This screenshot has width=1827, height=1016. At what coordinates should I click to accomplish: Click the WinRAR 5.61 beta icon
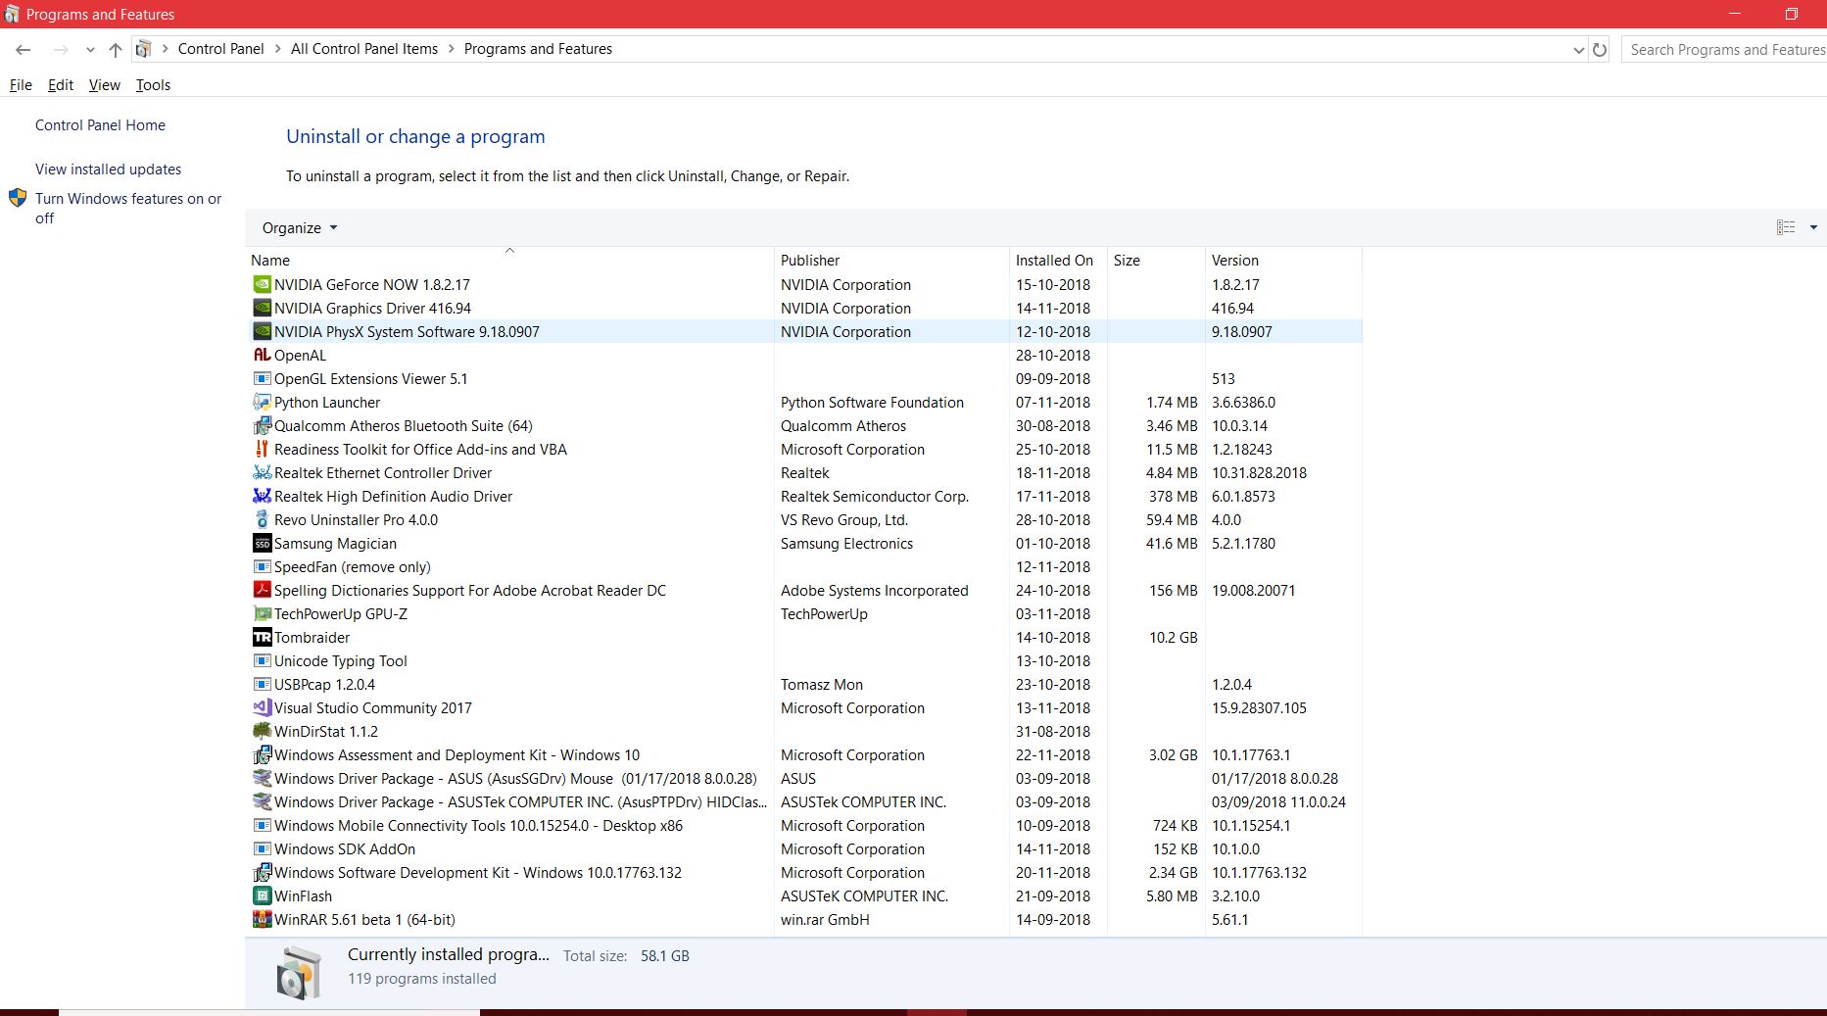coord(262,920)
